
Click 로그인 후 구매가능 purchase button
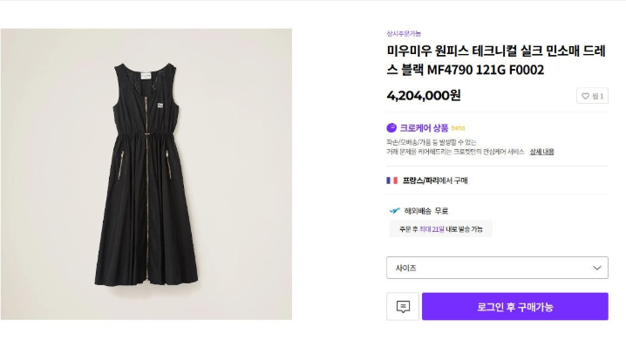pyautogui.click(x=515, y=307)
